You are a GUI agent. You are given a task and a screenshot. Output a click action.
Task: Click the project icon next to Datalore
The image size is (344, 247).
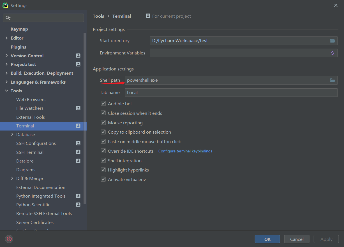pyautogui.click(x=78, y=161)
